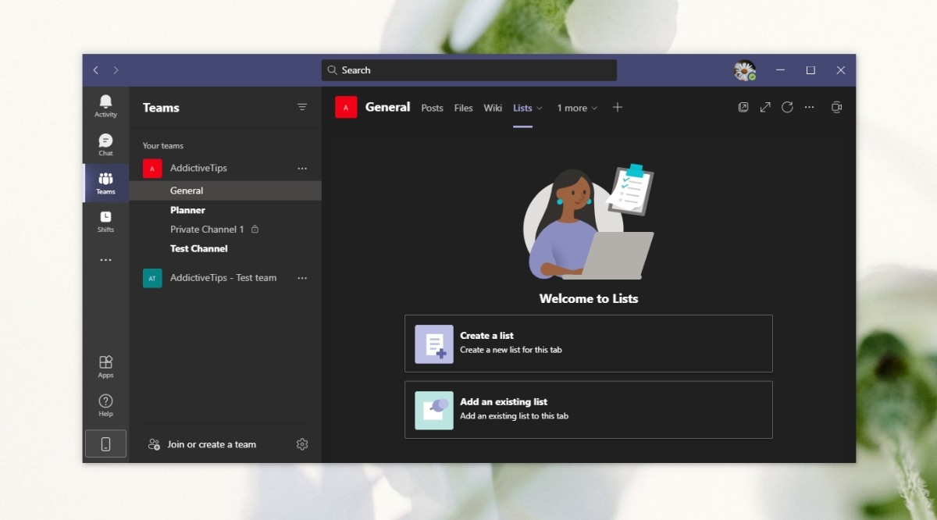Screen dimensions: 937x520
Task: Open more tab options ellipsis
Action: click(809, 107)
